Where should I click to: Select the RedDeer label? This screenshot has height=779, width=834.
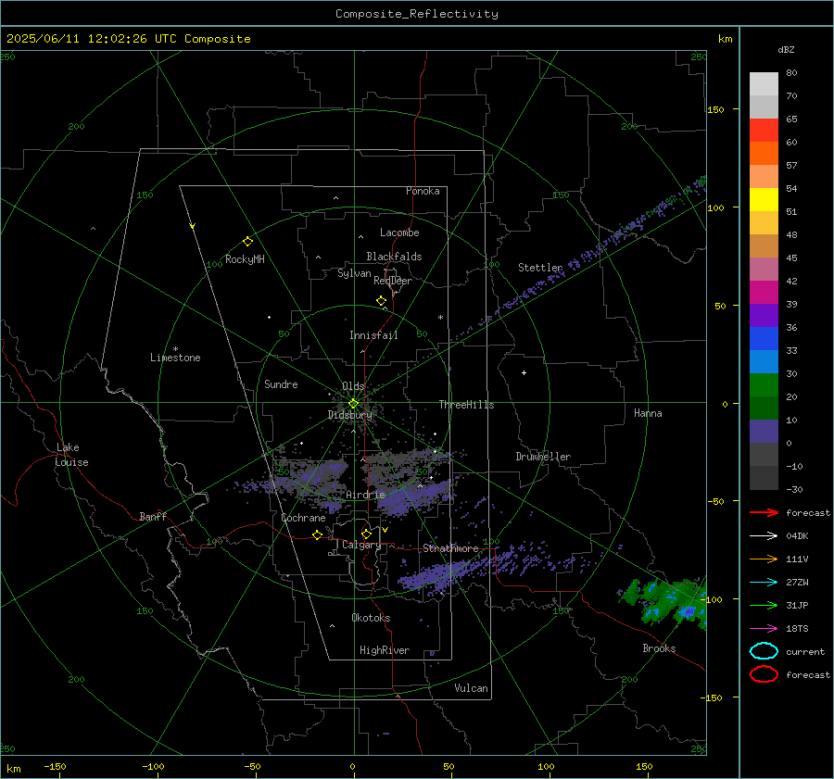[x=393, y=281]
